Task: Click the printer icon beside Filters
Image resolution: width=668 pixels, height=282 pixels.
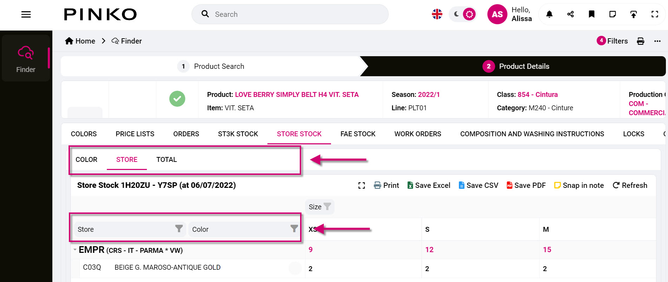Action: (641, 41)
